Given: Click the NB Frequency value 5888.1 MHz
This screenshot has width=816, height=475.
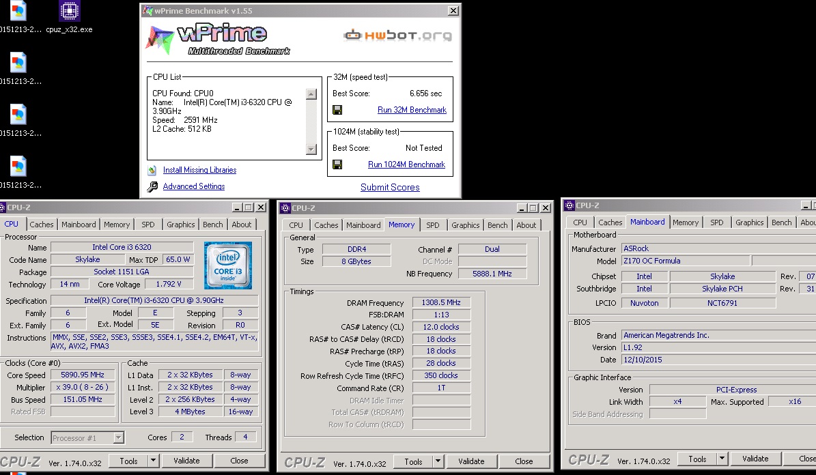Looking at the screenshot, I should click(x=492, y=274).
